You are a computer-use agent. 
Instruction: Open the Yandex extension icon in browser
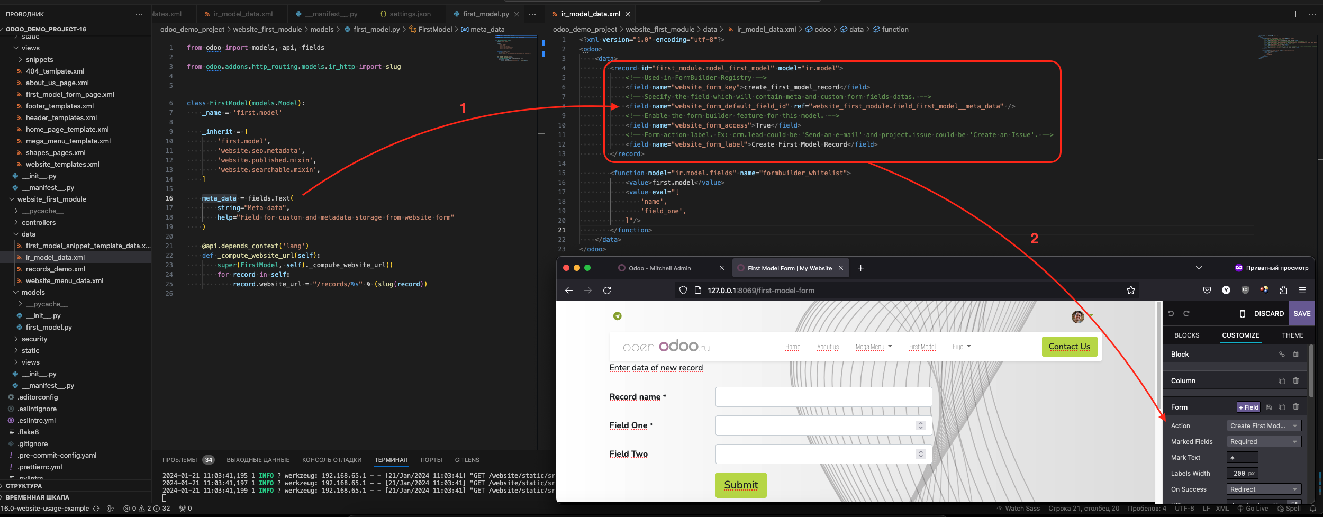tap(1226, 290)
